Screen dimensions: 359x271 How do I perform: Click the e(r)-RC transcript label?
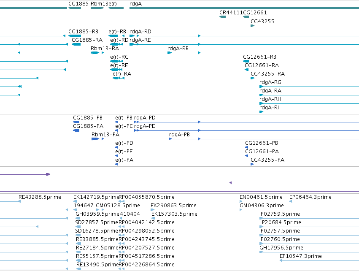(119, 57)
